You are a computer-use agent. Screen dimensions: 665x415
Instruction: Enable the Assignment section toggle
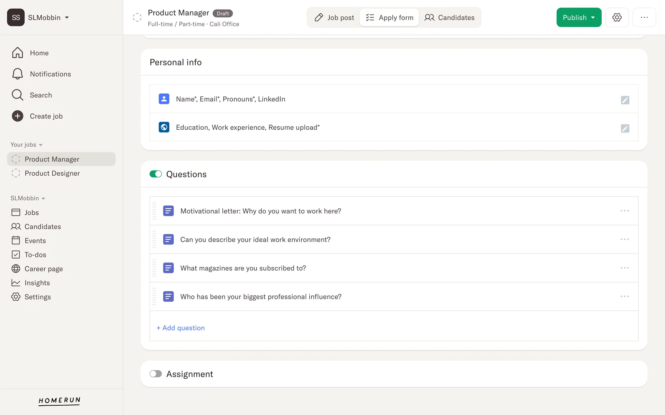(x=156, y=374)
